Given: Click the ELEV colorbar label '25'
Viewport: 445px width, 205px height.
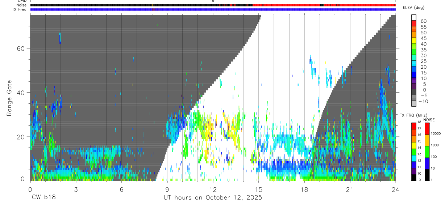Looking at the screenshot, I should click(424, 61).
